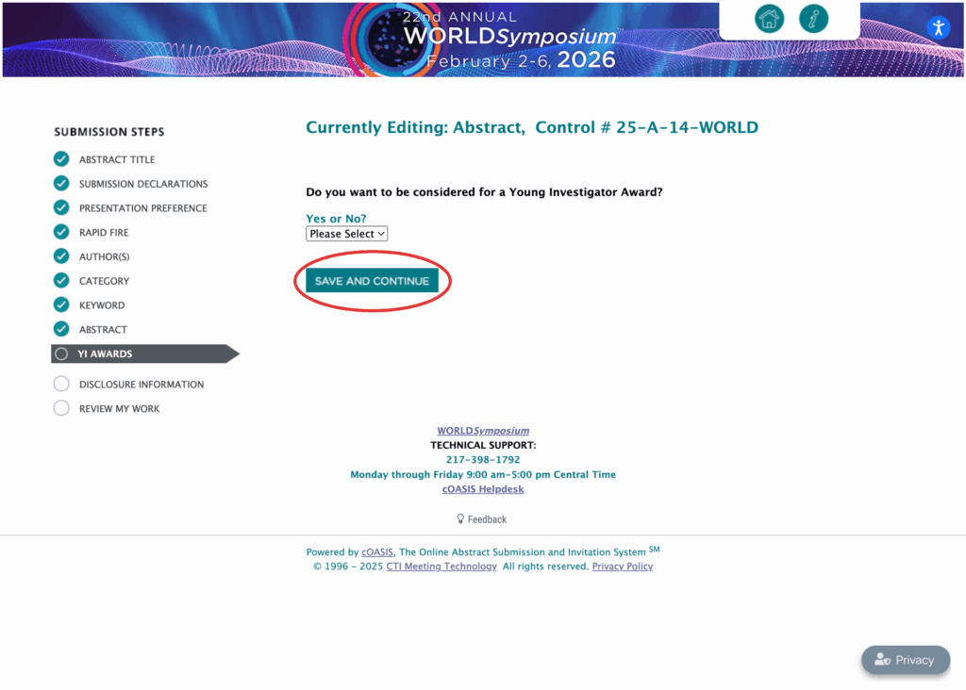Go to Submission Declarations step
966x690 pixels.
143,184
